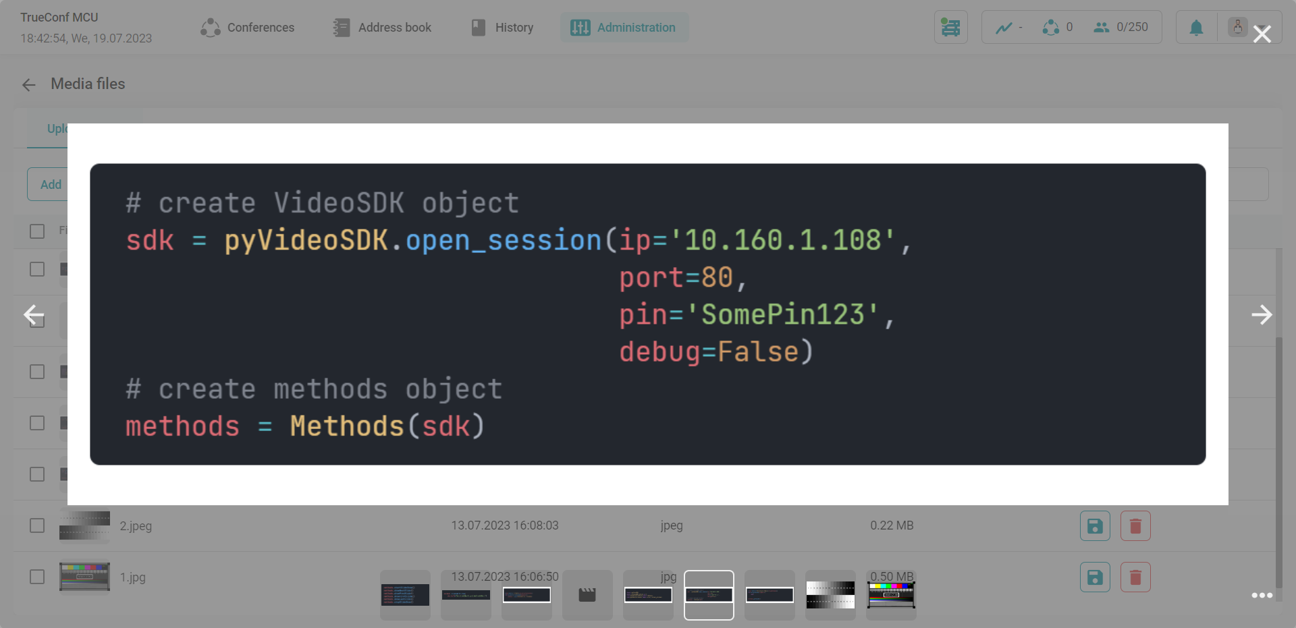Screen dimensions: 1296x628
Task: Click the file name 2.jpeg
Action: (x=136, y=526)
